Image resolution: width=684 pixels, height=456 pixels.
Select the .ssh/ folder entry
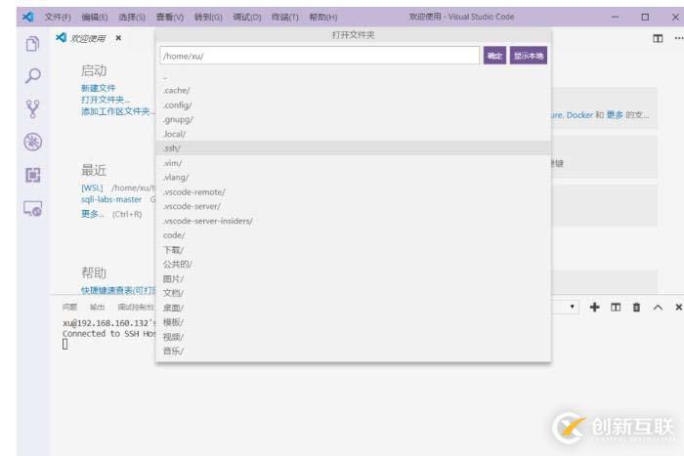tap(353, 148)
